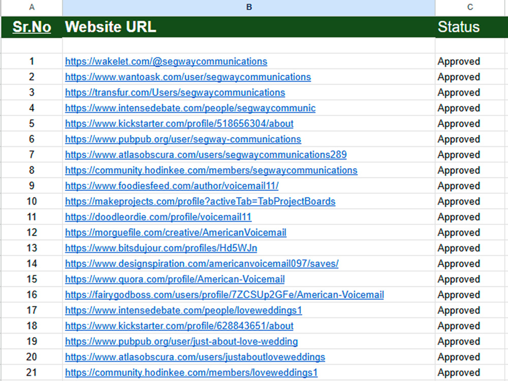Open doodleordie.com voicemail11 profile link
The width and height of the screenshot is (508, 381).
tap(158, 217)
